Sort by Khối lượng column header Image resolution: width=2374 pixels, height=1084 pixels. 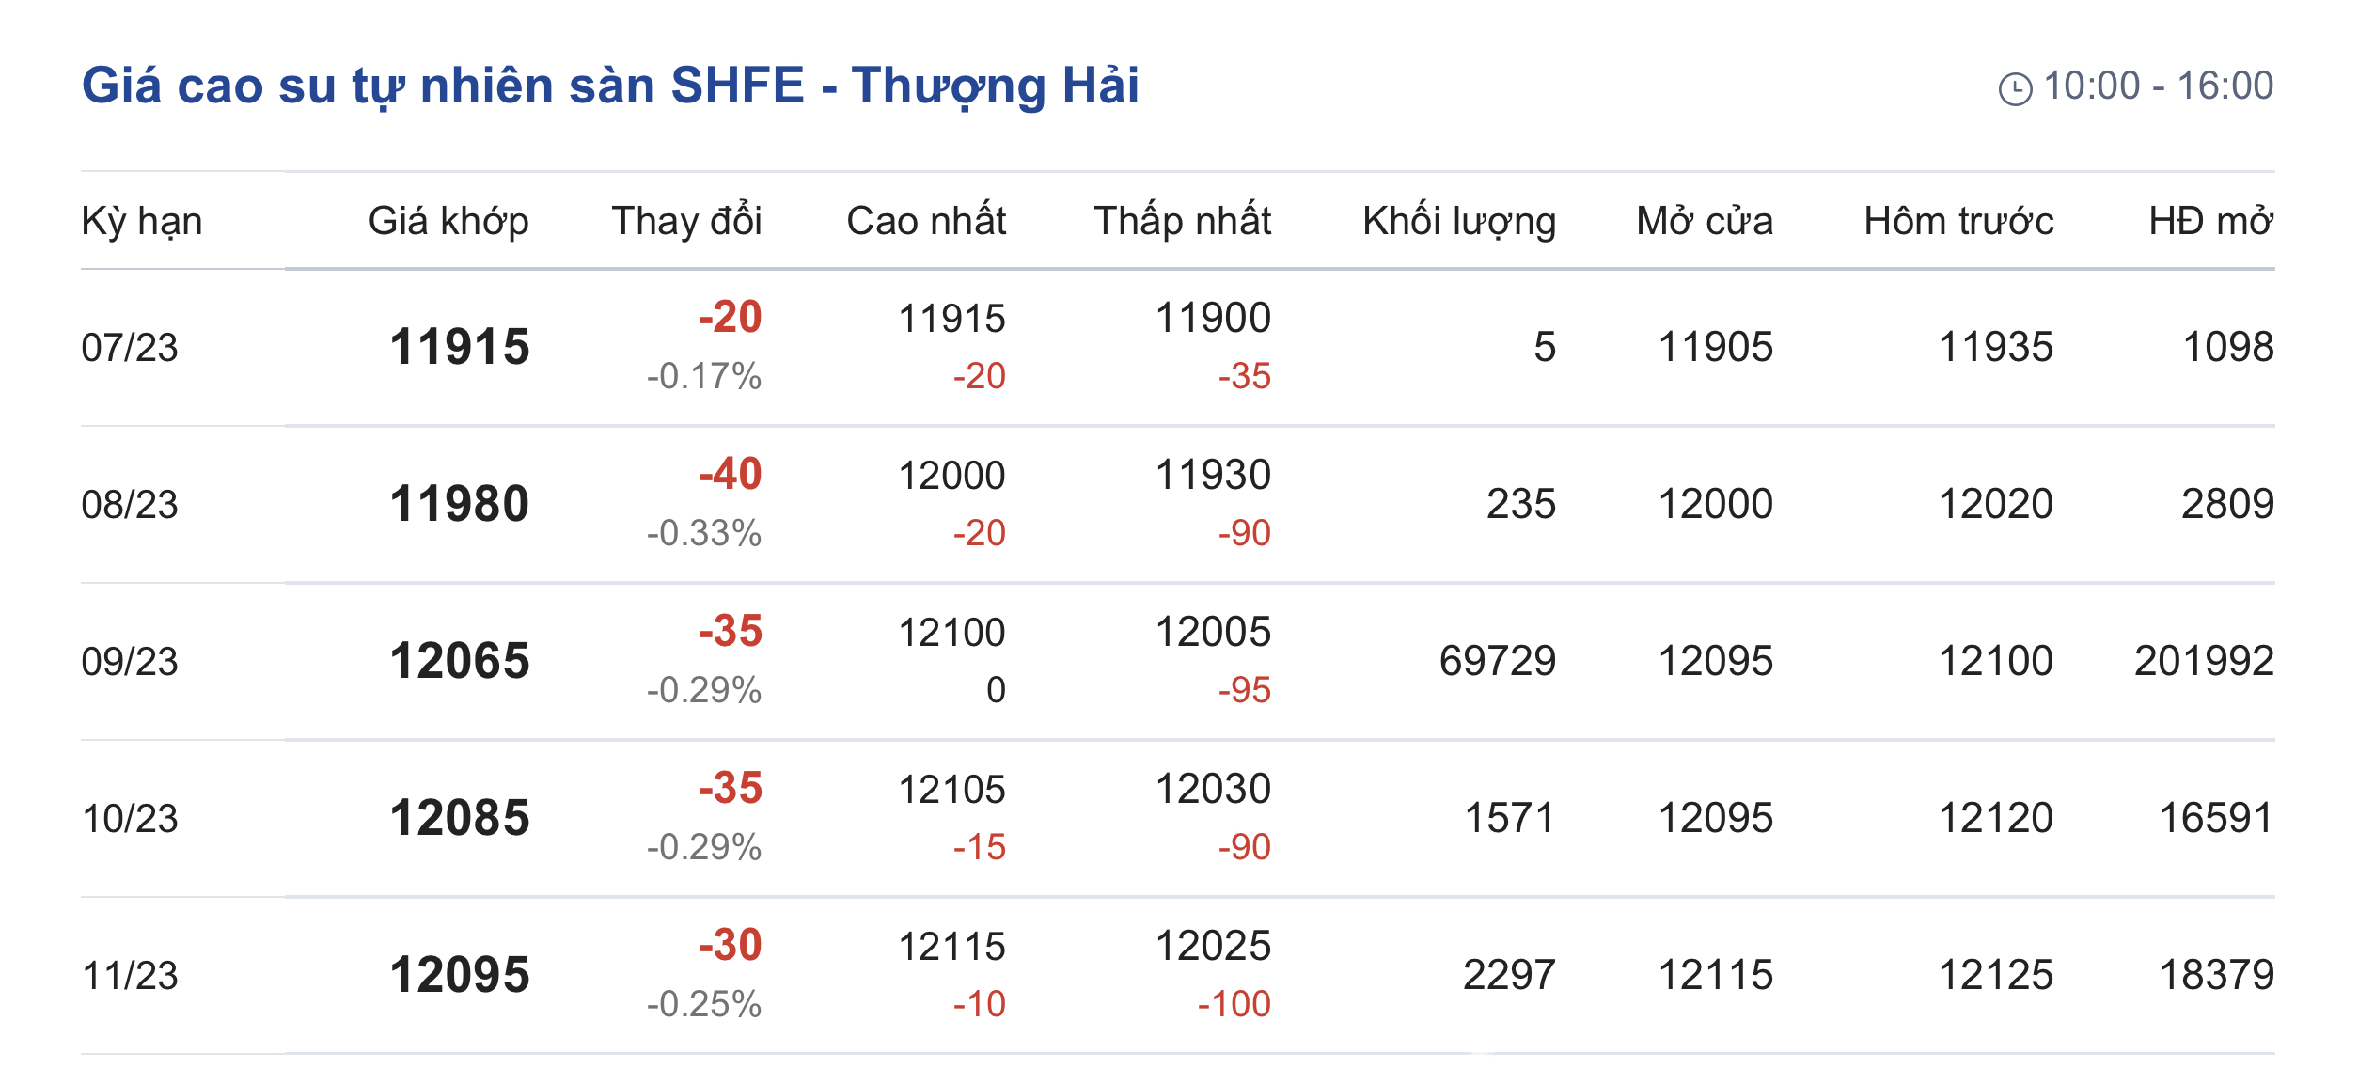pyautogui.click(x=1459, y=221)
